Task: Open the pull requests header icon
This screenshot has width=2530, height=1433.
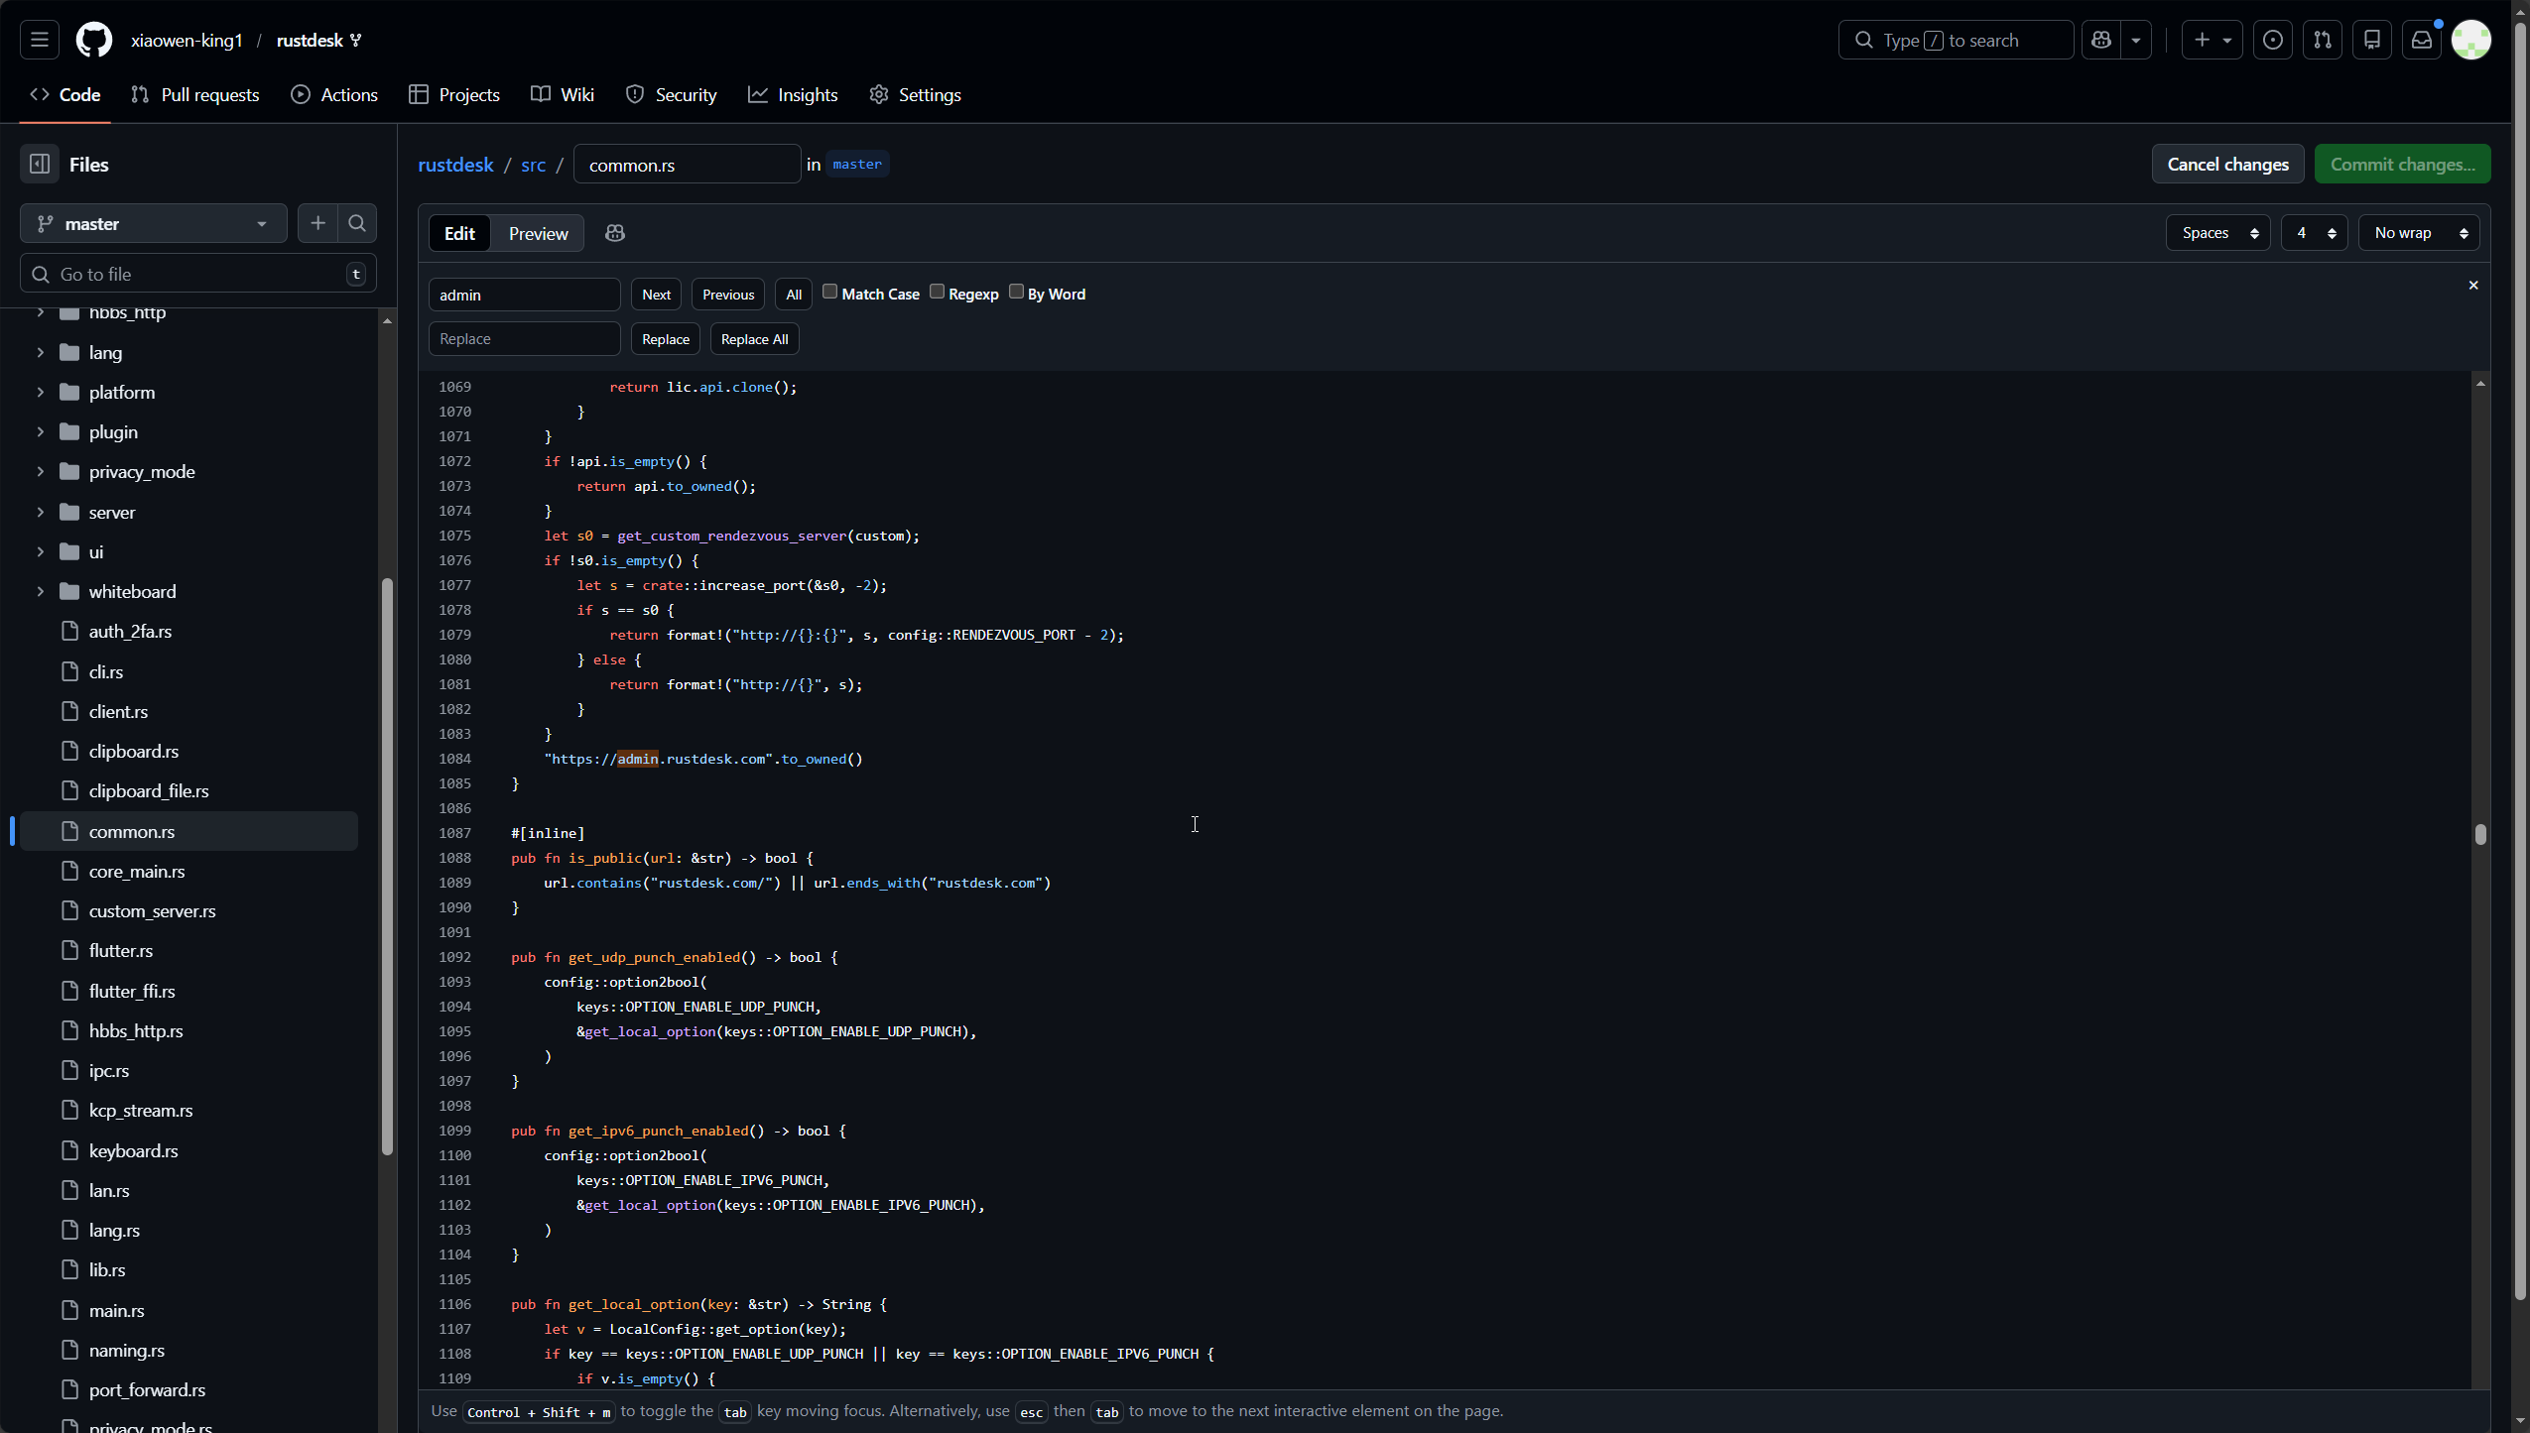Action: tap(2323, 40)
